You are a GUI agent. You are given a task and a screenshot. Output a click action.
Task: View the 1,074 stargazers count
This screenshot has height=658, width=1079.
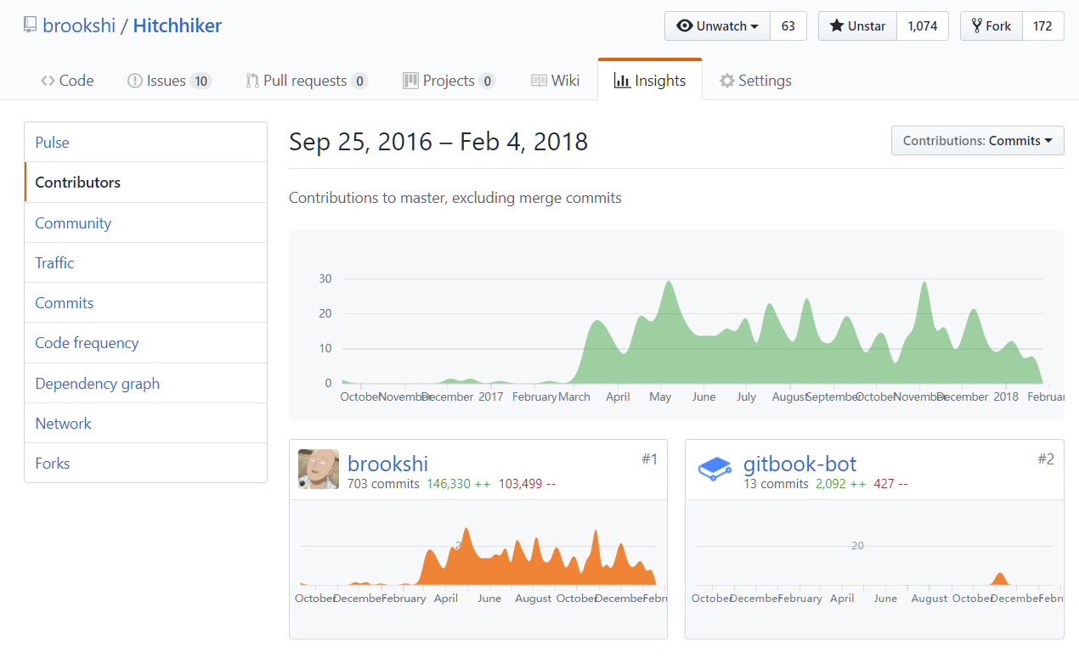pos(923,25)
